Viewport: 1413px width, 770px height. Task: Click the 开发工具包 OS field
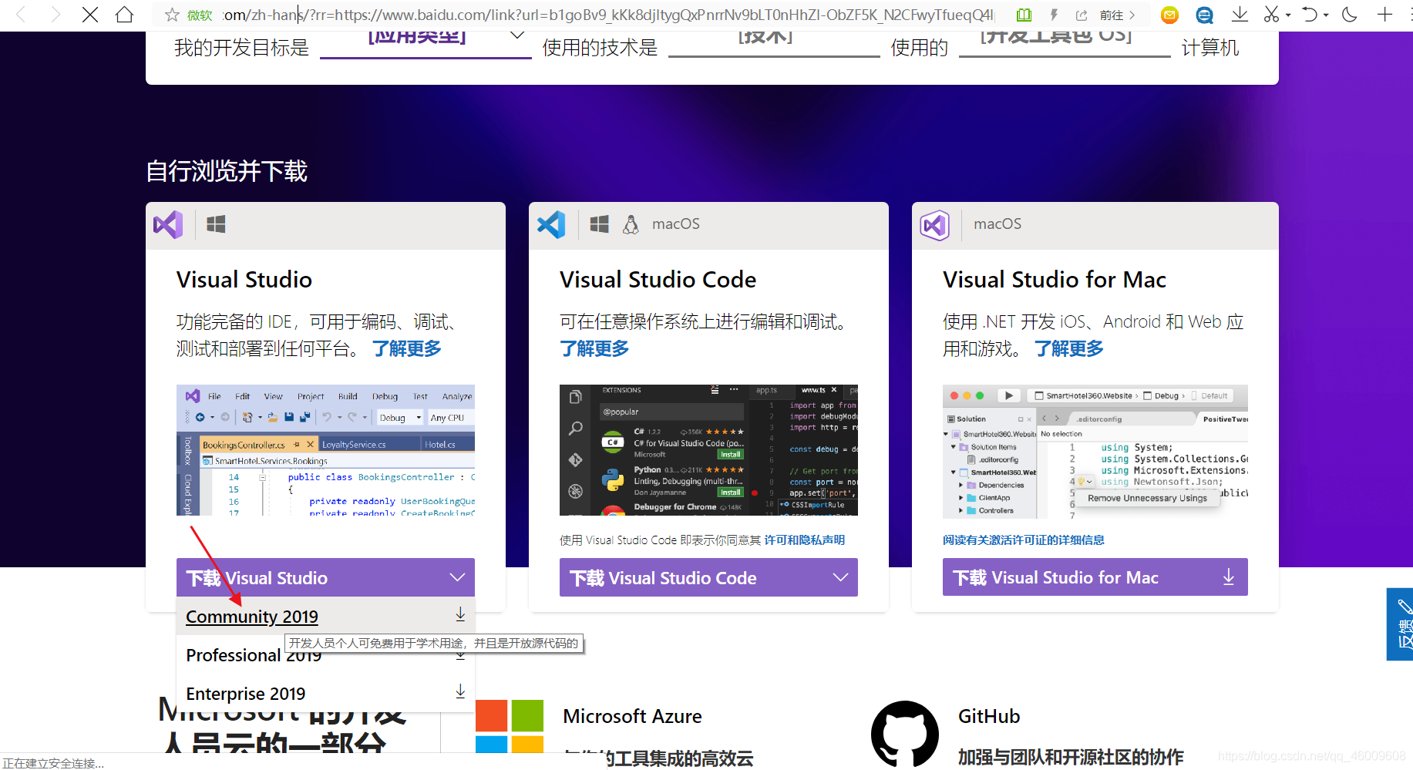click(1065, 43)
